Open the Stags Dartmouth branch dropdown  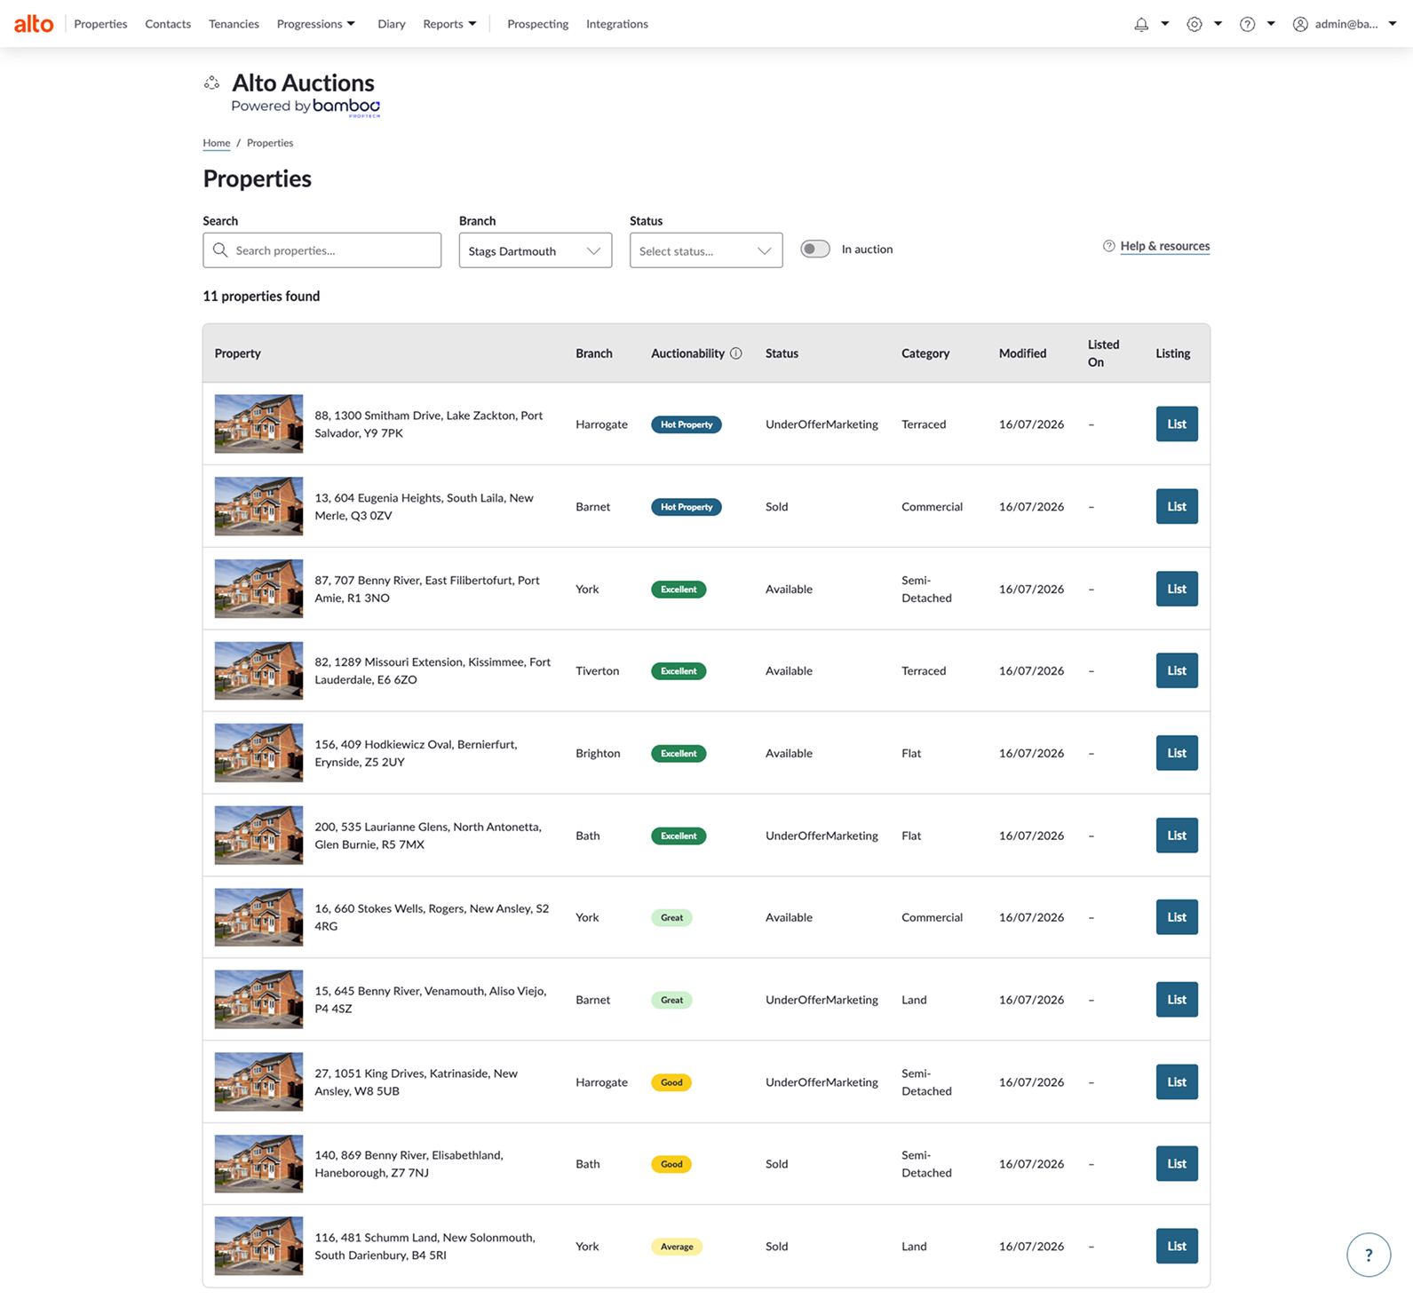(x=536, y=250)
